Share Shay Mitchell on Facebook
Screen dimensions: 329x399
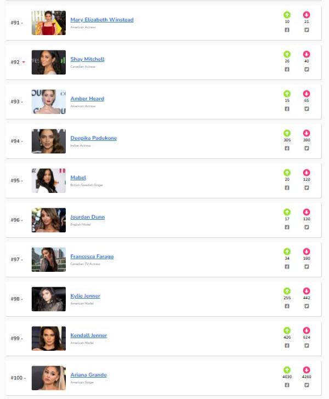[287, 69]
